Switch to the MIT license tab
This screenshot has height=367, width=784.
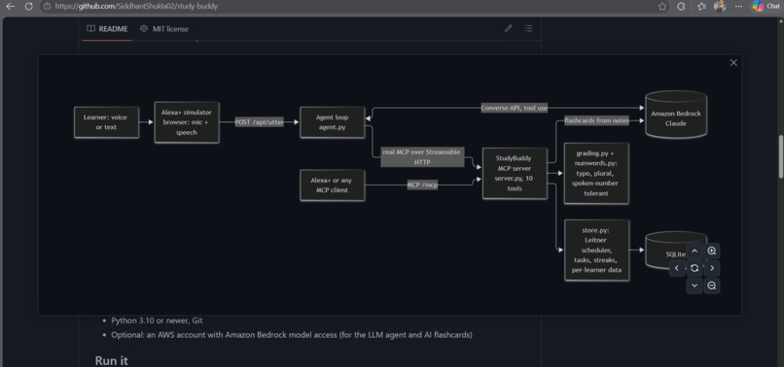point(164,29)
